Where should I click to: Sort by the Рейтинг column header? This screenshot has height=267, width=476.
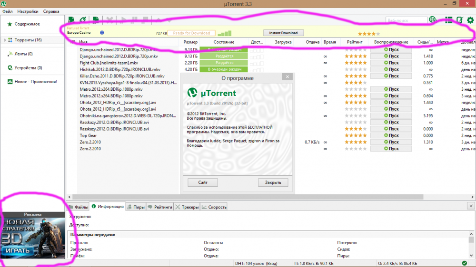pyautogui.click(x=355, y=42)
